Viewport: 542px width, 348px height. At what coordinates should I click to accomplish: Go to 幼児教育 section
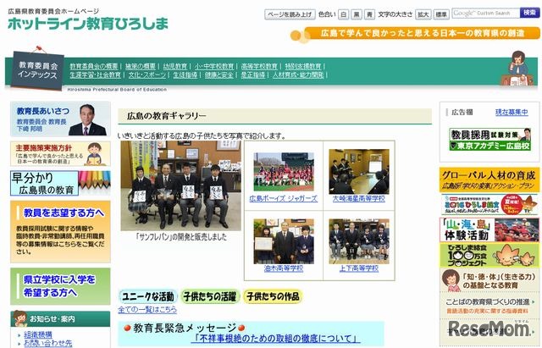coord(175,66)
